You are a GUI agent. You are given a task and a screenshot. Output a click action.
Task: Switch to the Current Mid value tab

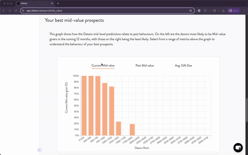coord(103,65)
